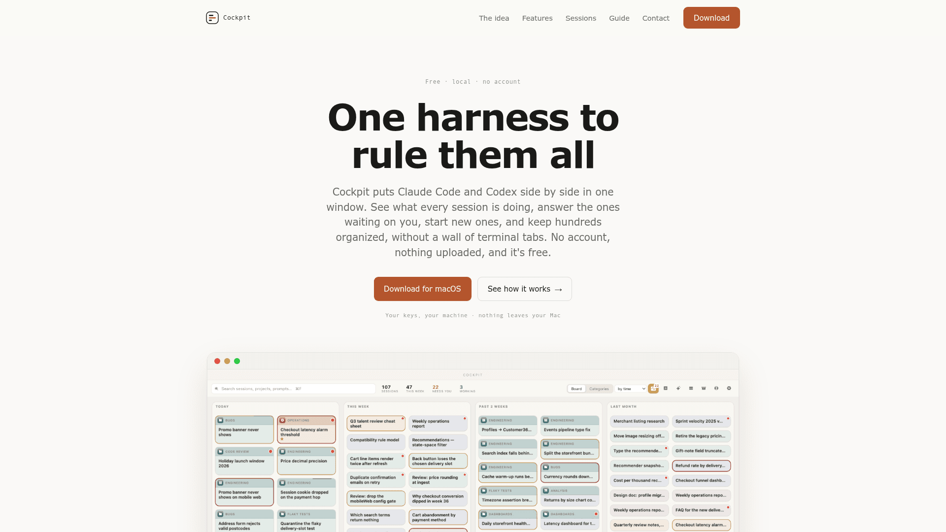Click the sparkle icon in the app toolbar
This screenshot has height=532, width=946.
[678, 388]
